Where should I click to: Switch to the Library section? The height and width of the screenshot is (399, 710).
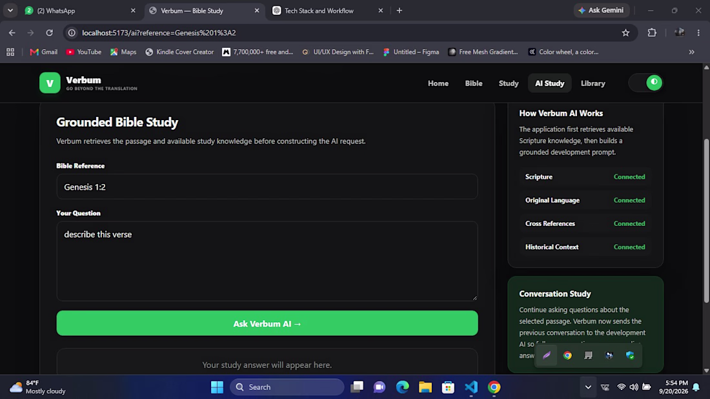coord(593,83)
